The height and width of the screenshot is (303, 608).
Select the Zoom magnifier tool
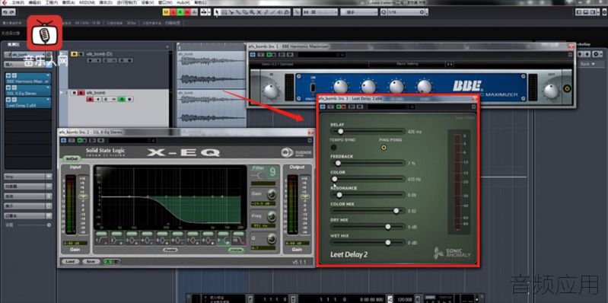[x=252, y=12]
